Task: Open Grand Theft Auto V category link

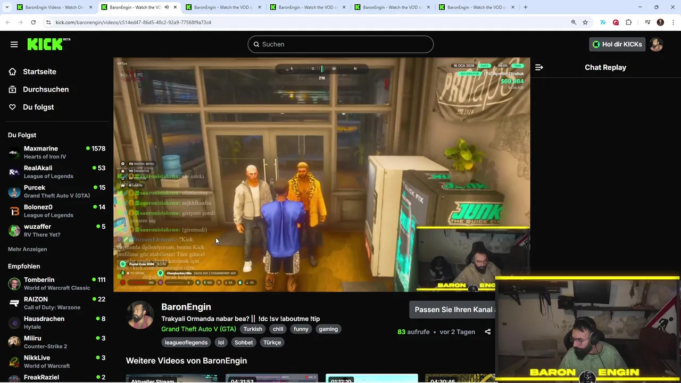Action: (x=198, y=329)
